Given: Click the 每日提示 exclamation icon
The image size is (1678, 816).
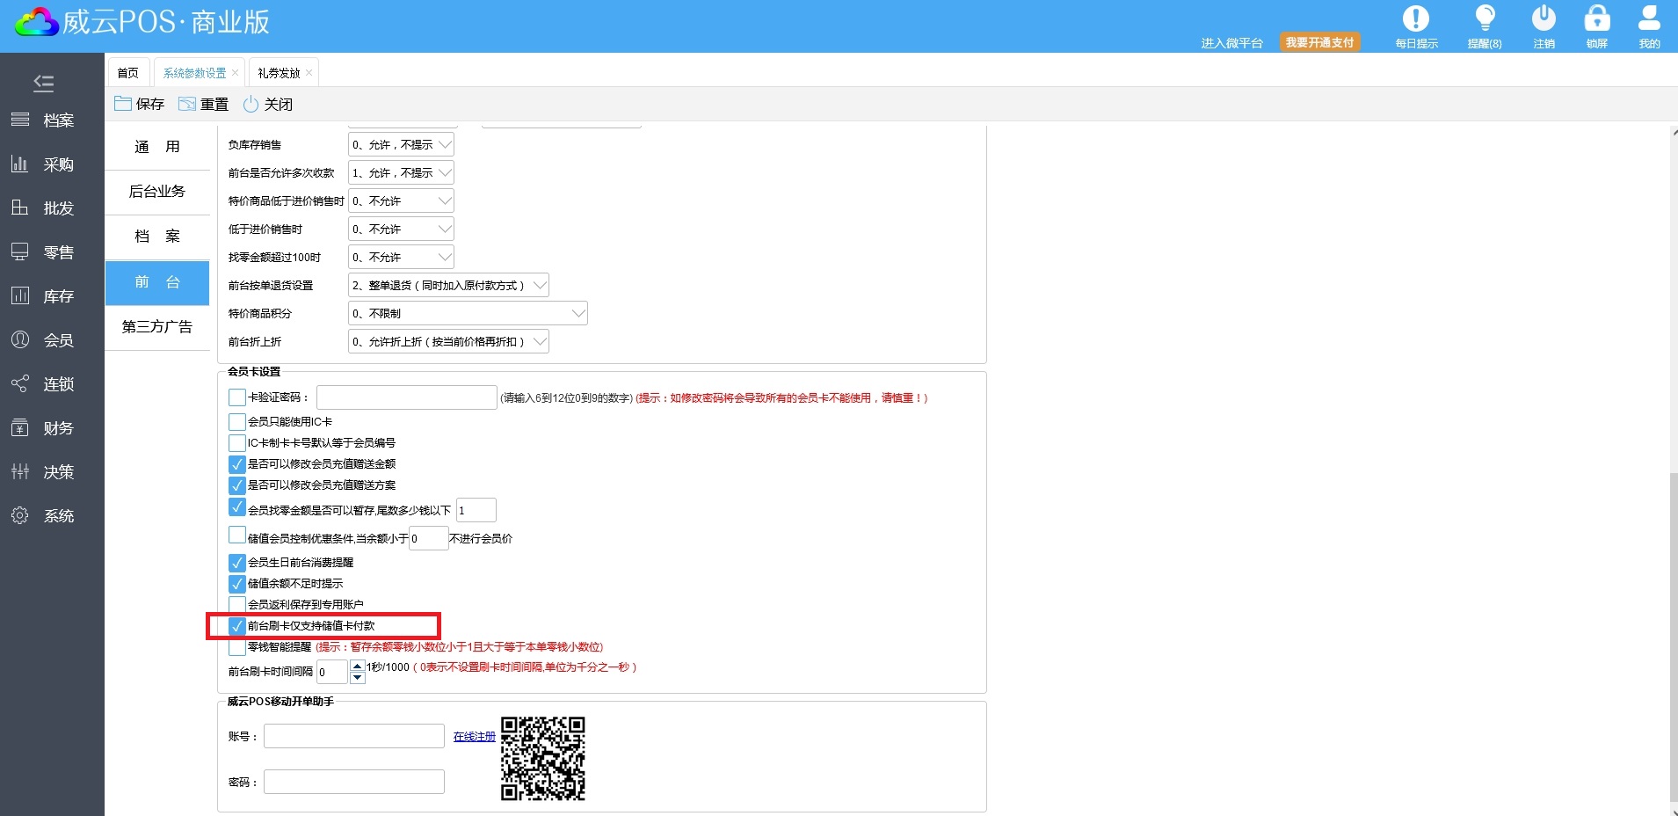Looking at the screenshot, I should pos(1415,19).
